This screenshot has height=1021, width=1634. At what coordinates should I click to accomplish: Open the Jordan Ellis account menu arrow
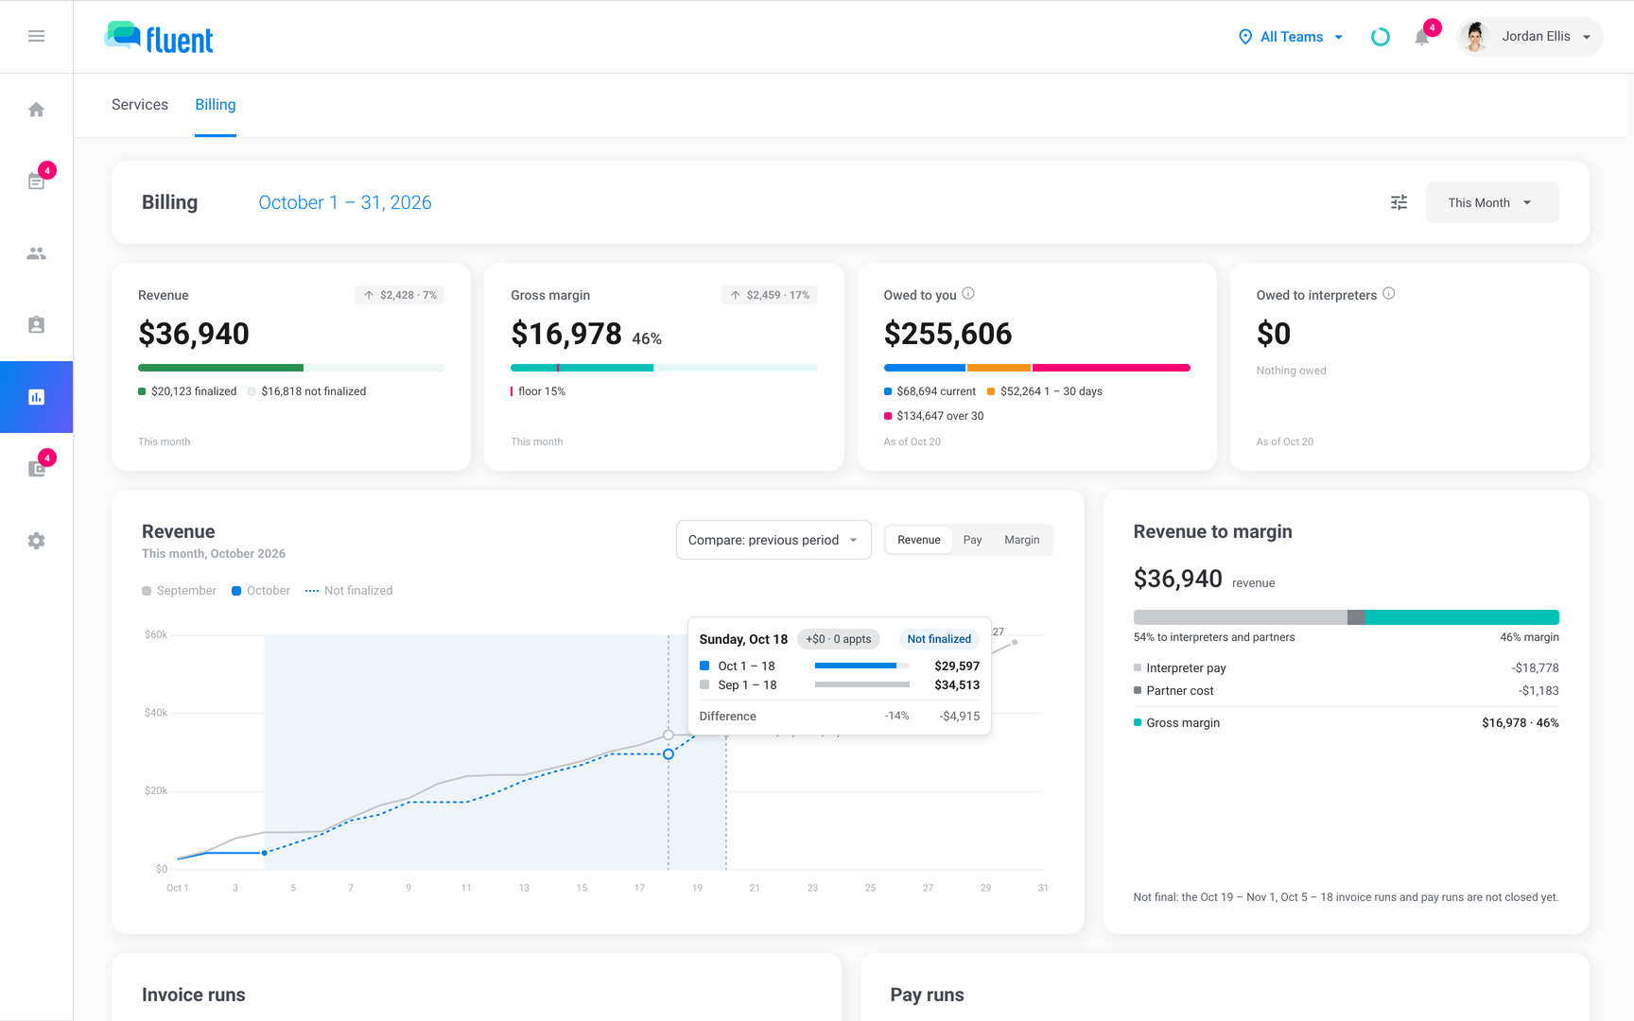[x=1587, y=37]
